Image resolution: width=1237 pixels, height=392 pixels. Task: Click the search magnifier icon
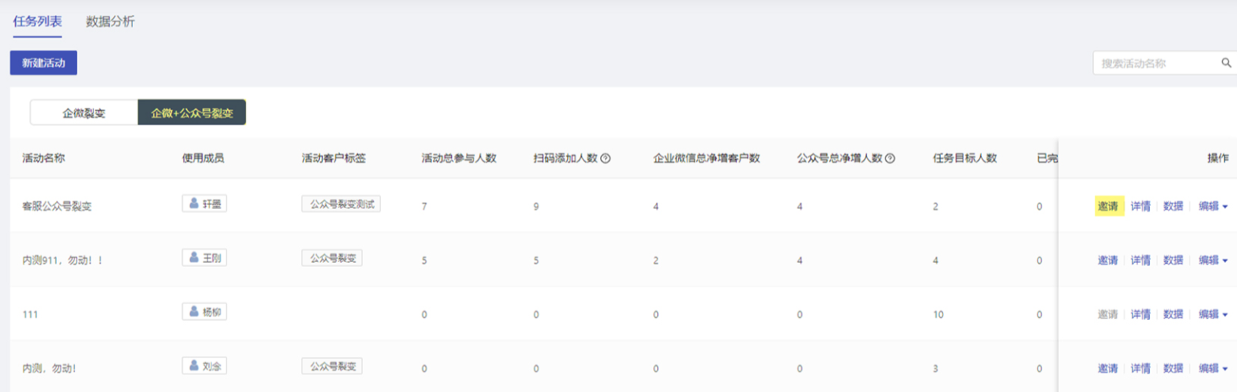coord(1226,63)
